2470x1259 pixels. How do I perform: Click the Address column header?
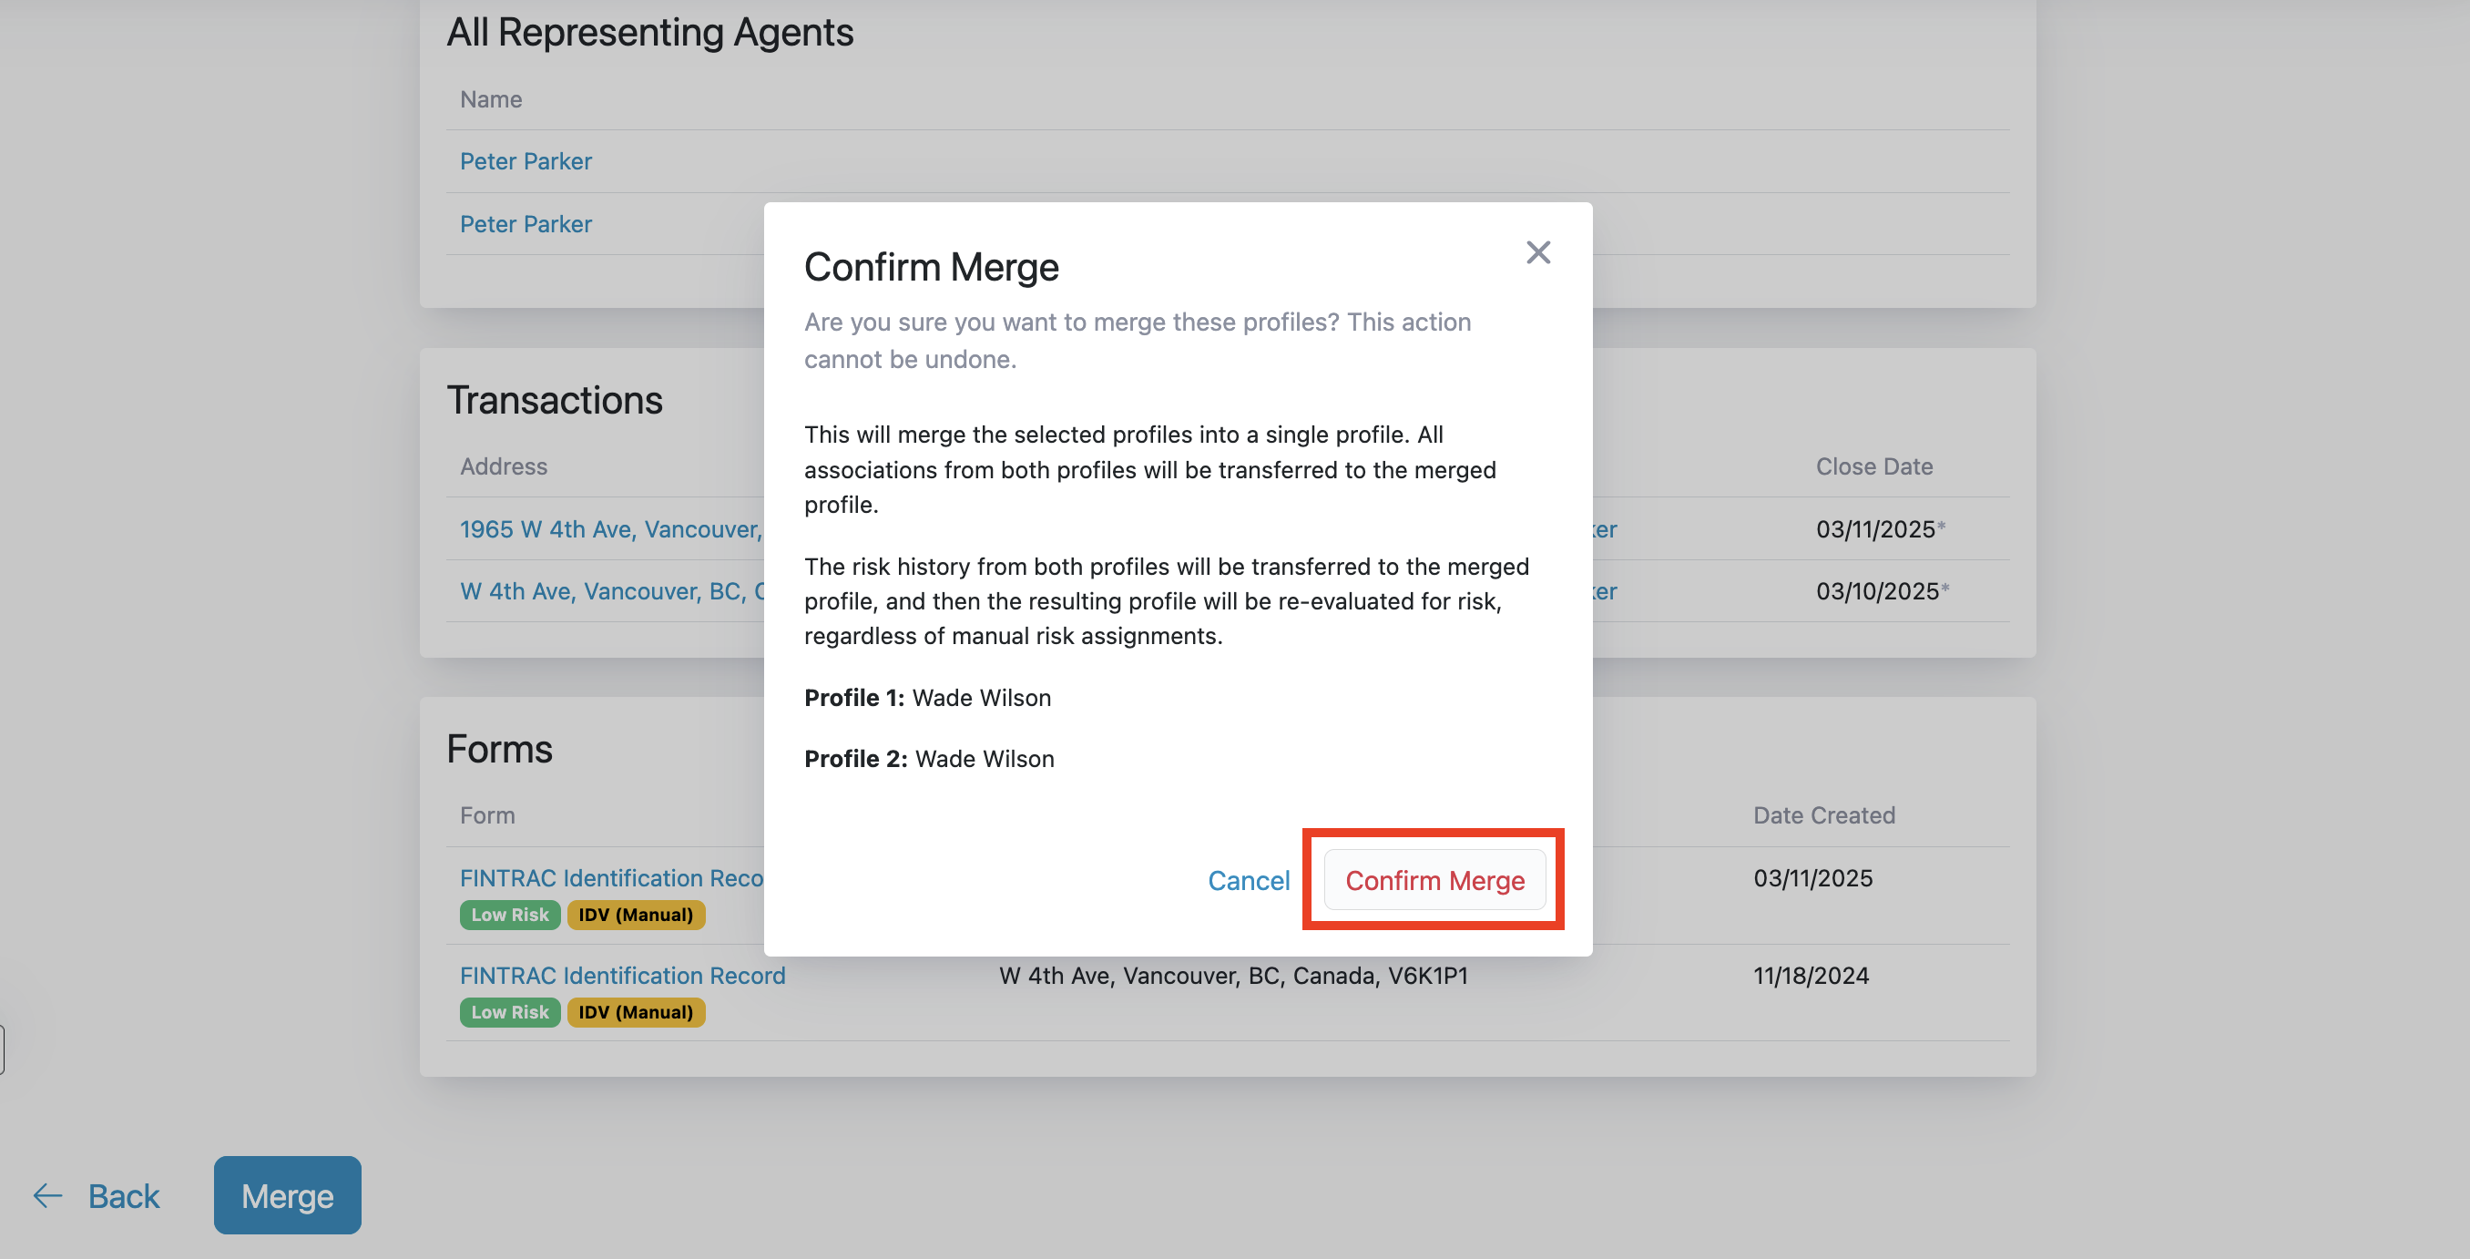pos(504,466)
